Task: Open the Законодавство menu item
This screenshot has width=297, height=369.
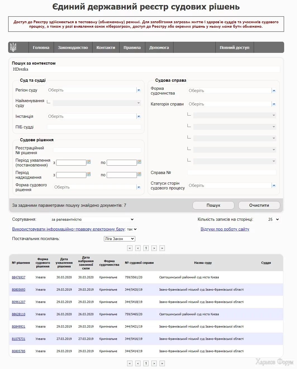Action: 73,48
